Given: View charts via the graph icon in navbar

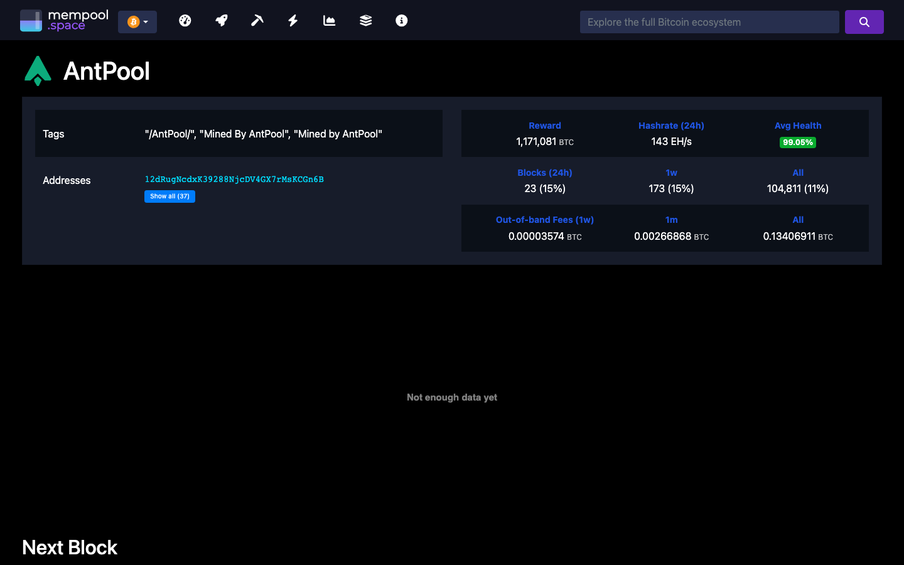Looking at the screenshot, I should 329,20.
